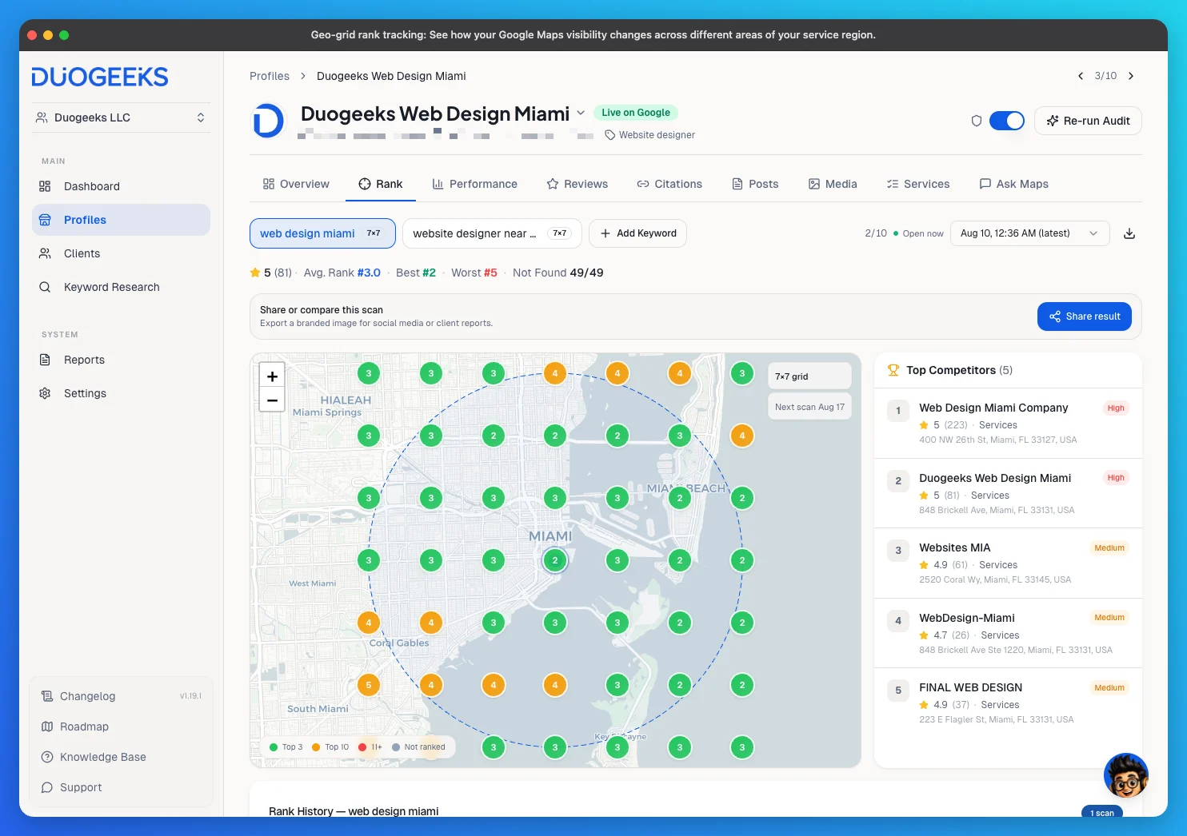Click the star rating icon in stats row

[255, 273]
